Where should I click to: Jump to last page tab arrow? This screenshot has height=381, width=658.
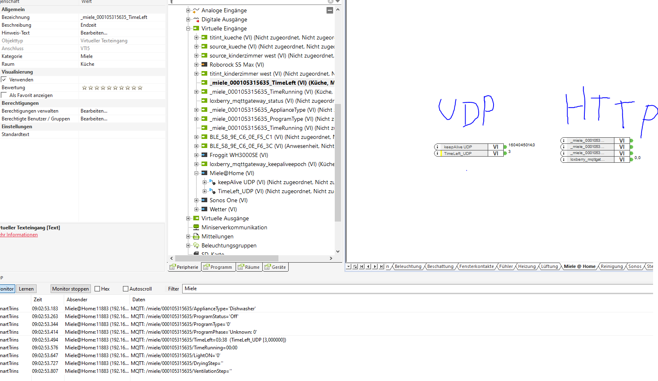point(382,266)
